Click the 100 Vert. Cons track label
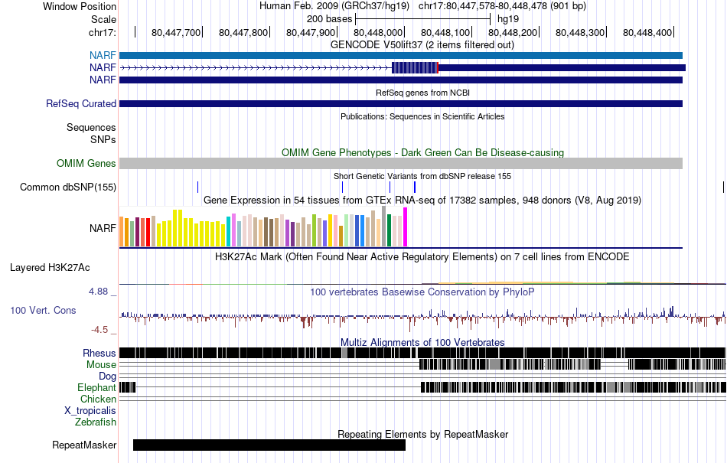Screen dimensions: 727x463 click(43, 311)
